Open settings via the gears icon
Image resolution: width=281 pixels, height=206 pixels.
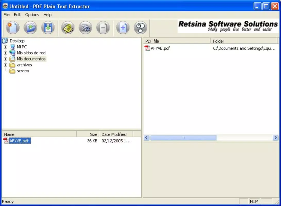pyautogui.click(x=86, y=28)
